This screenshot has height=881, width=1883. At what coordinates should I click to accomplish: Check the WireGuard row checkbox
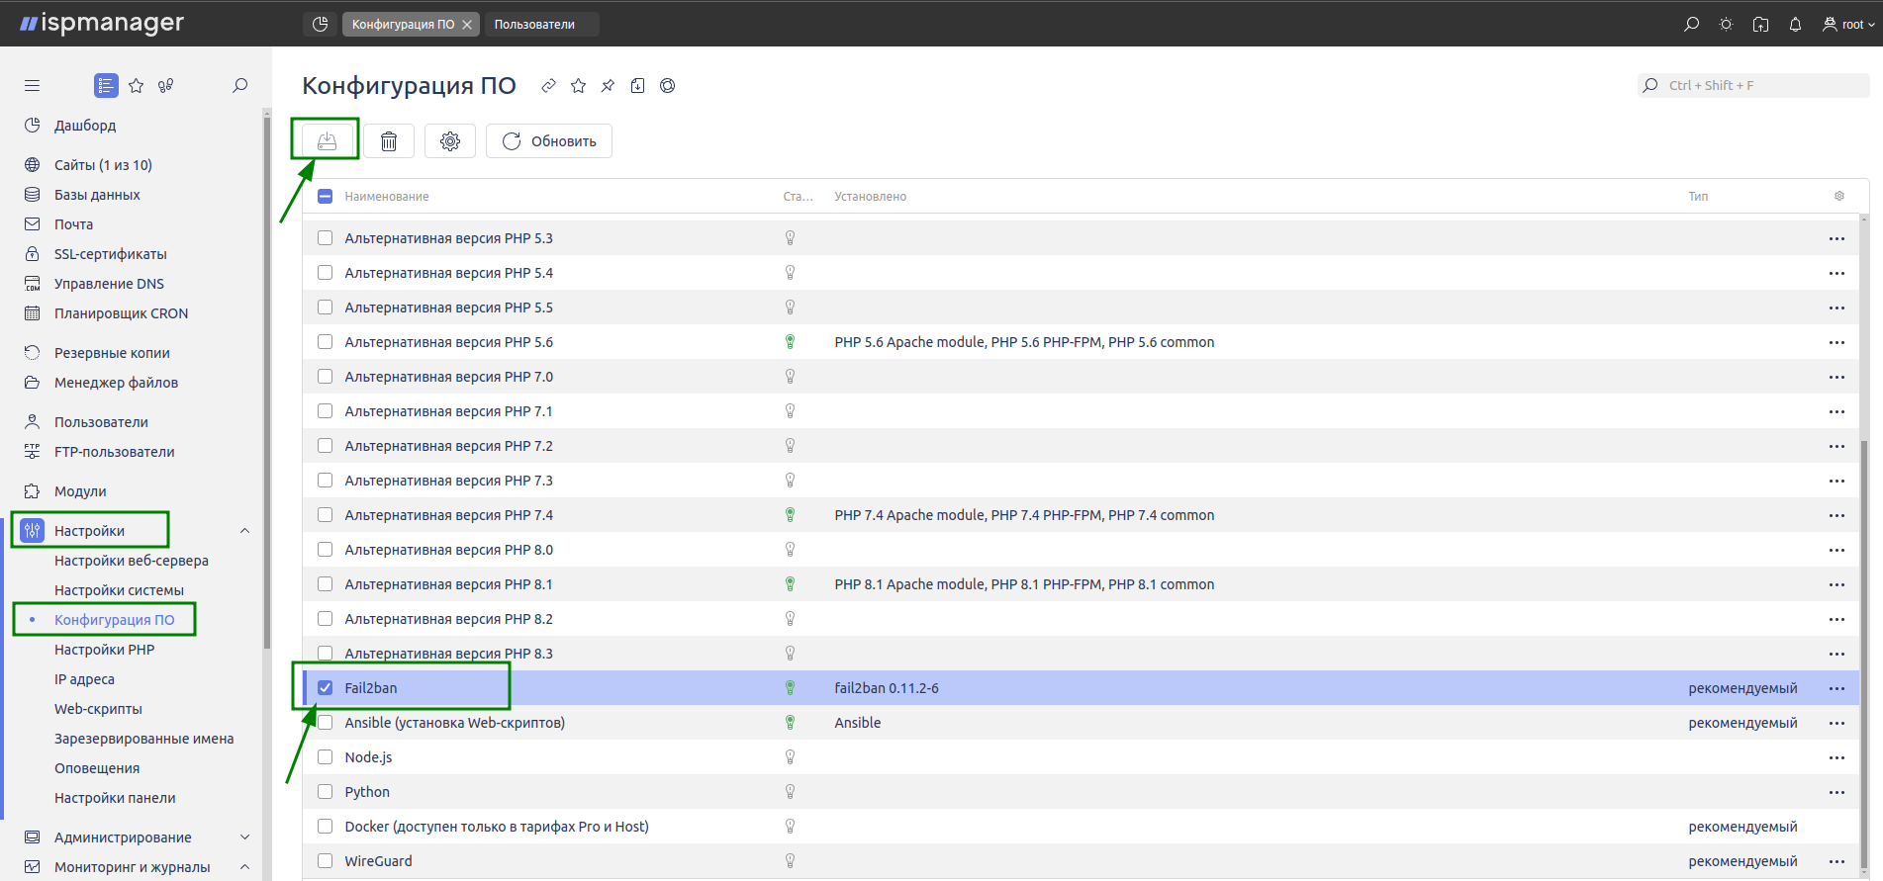[x=325, y=861]
